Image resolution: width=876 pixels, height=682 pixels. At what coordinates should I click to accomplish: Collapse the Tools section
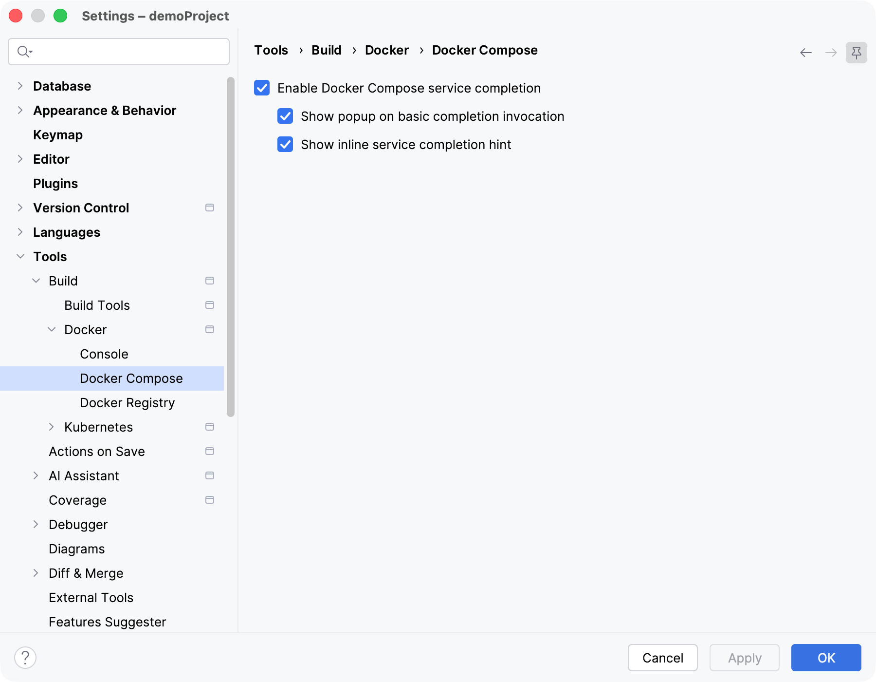tap(20, 256)
